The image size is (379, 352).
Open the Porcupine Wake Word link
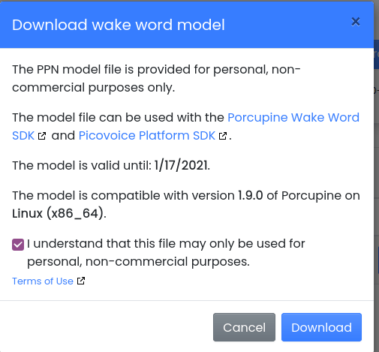click(x=293, y=117)
